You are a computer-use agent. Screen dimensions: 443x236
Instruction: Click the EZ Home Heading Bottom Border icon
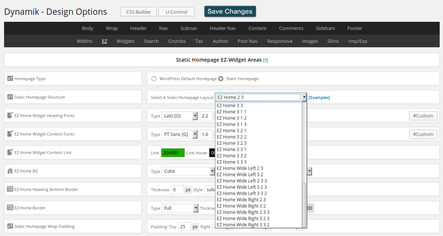point(10,189)
